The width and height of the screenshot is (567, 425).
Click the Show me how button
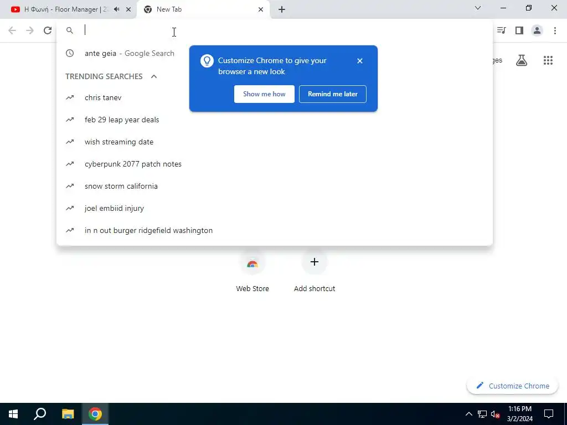point(264,94)
